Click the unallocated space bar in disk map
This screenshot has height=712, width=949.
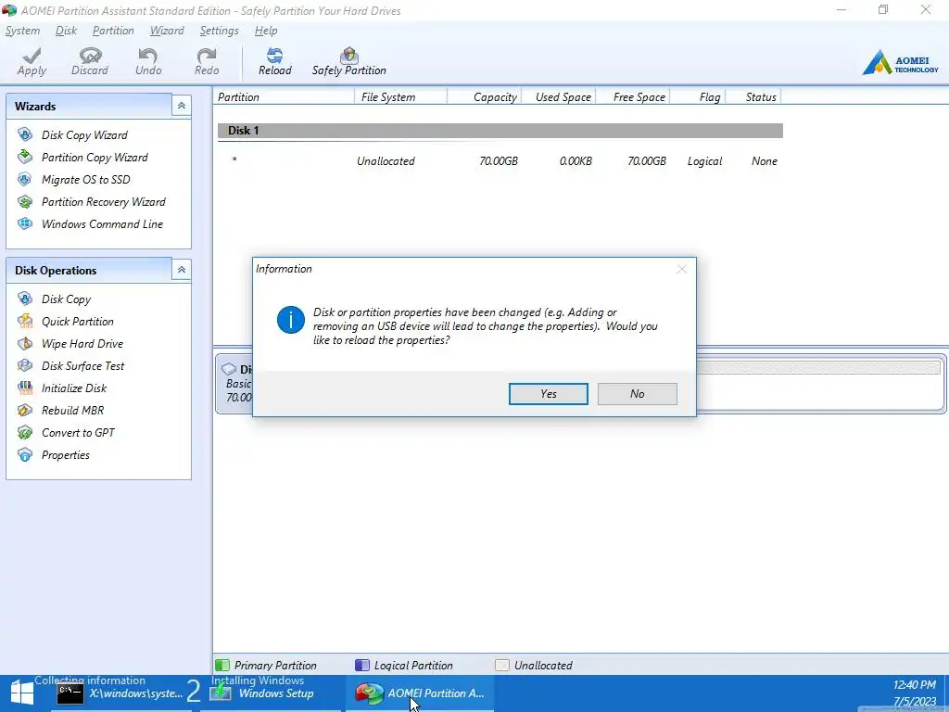[818, 367]
